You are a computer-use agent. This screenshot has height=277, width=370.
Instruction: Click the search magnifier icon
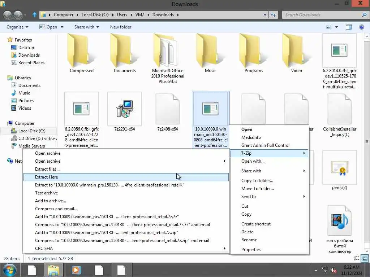[x=364, y=14]
